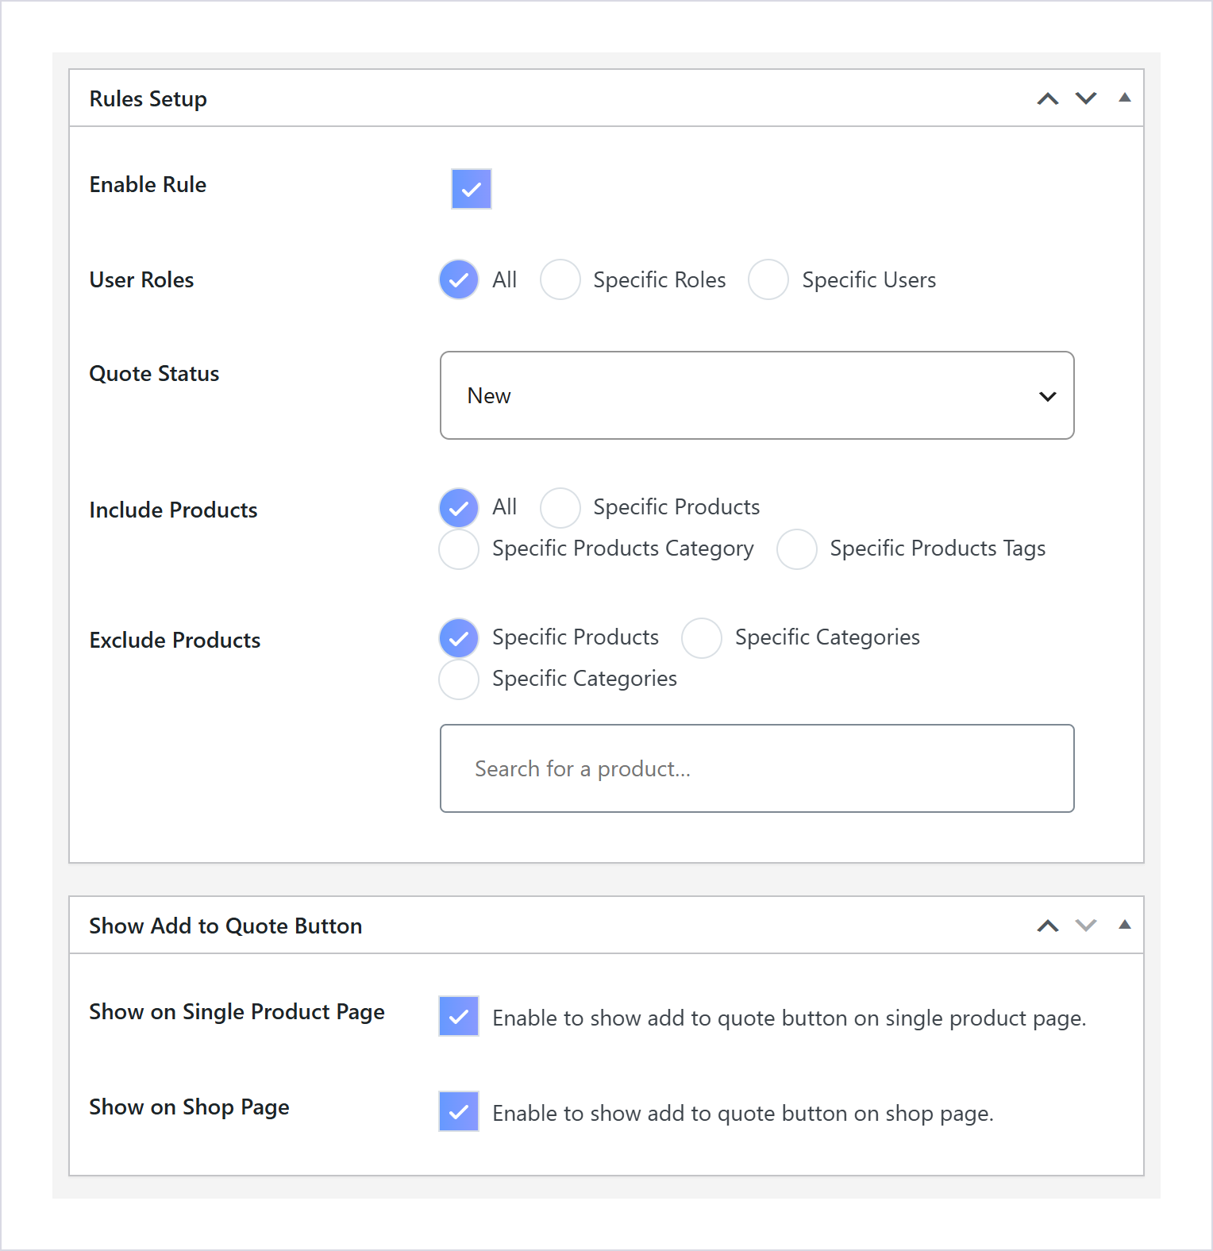Select the Specific Products Category option
This screenshot has height=1251, width=1213.
tap(459, 549)
